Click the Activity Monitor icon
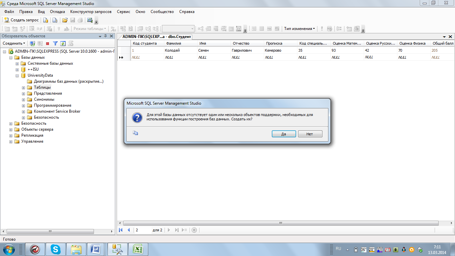Viewport: 455px width, 256px height. pos(90,20)
